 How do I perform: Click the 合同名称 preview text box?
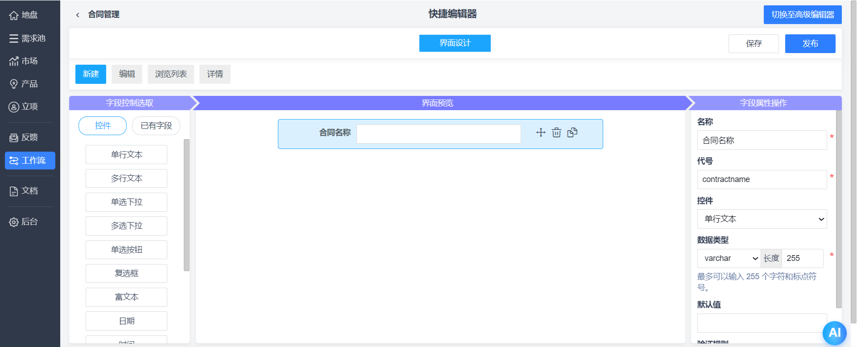point(439,134)
